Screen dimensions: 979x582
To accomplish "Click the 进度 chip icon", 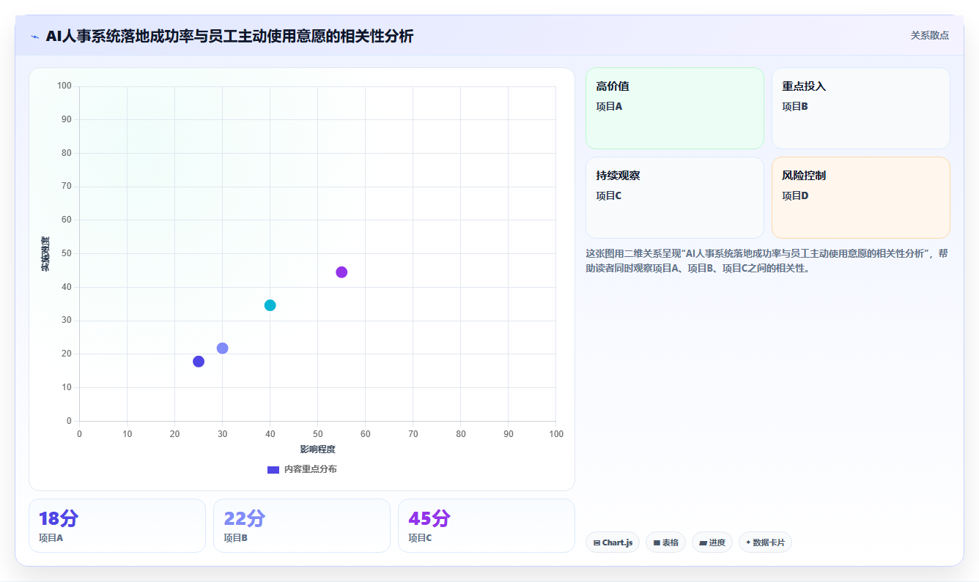I will tap(703, 543).
